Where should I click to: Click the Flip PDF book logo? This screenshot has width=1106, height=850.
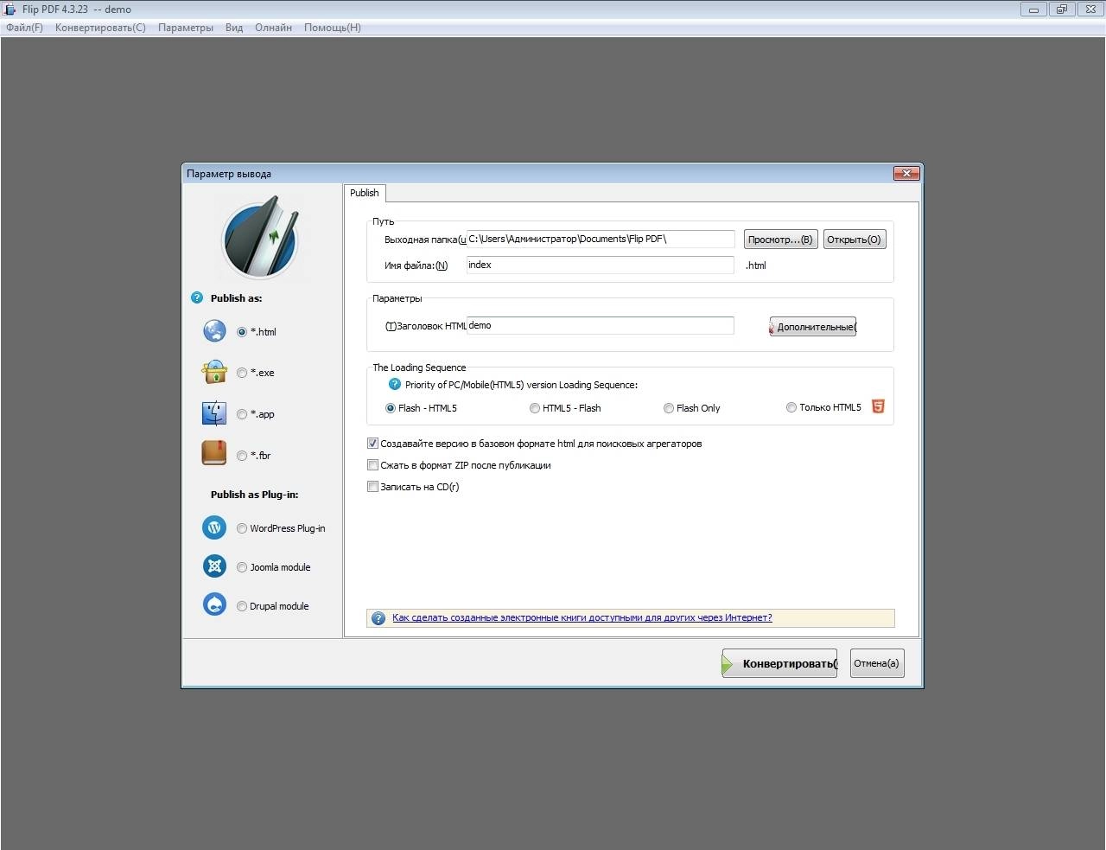(261, 239)
